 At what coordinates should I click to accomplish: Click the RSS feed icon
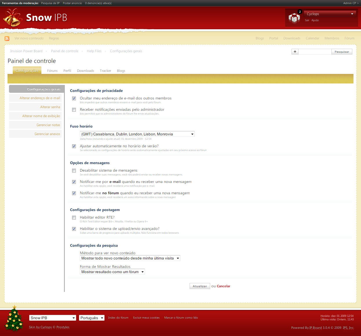coord(7,39)
